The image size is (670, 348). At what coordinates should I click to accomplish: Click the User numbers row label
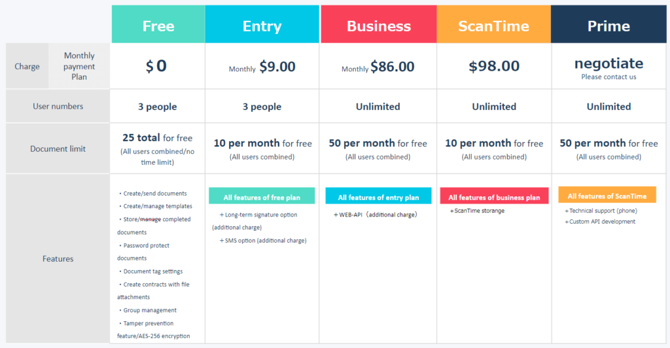click(58, 107)
